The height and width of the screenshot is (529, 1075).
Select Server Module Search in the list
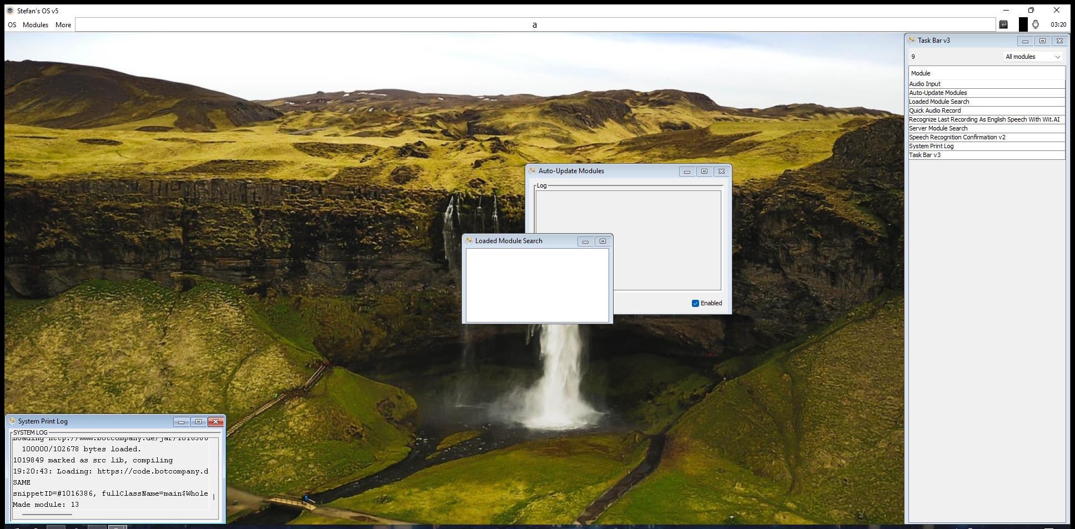(938, 128)
